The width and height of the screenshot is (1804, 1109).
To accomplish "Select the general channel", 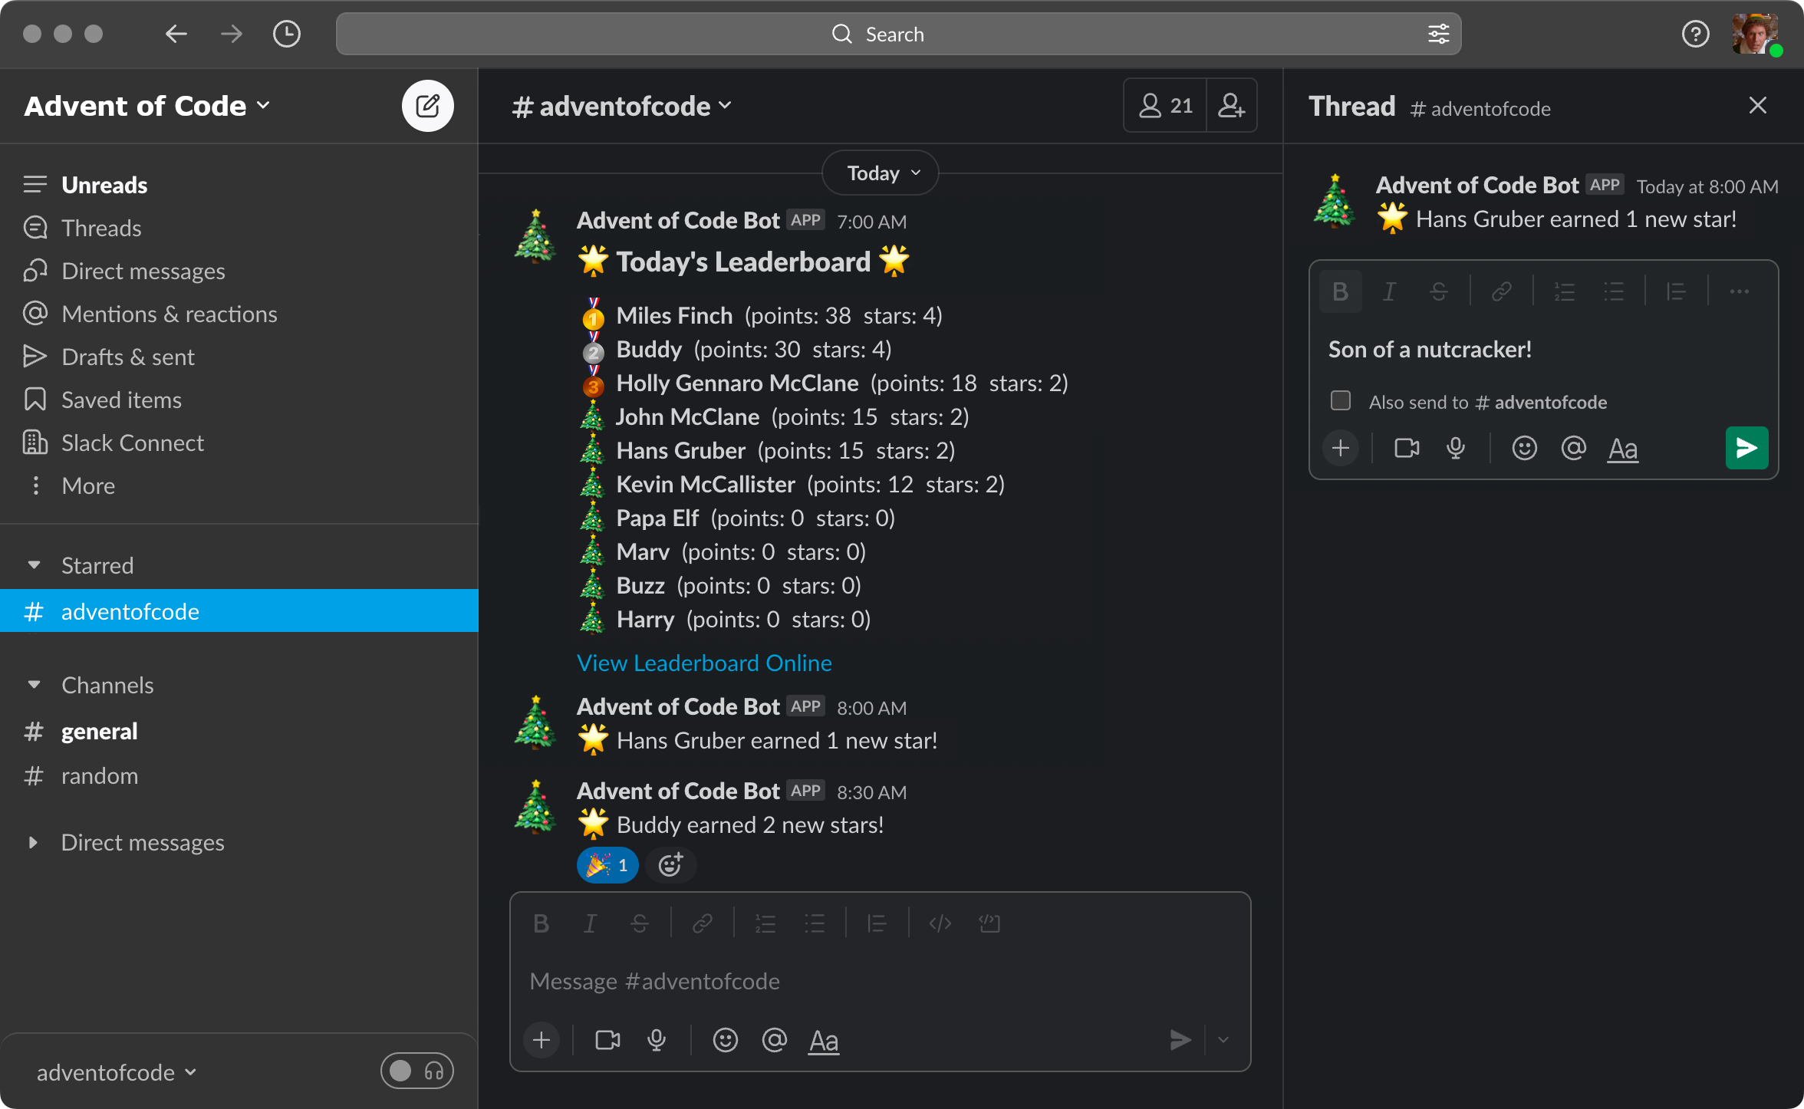I will [x=99, y=731].
